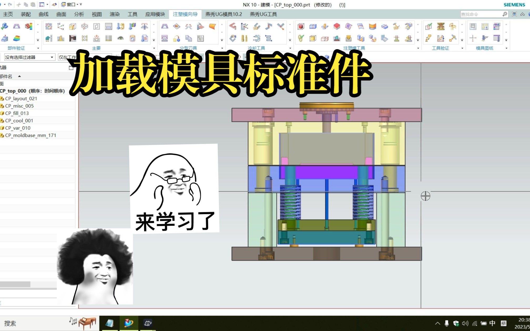Screen dimensions: 530x331
Task: Expand the 冷却工具 group options arrow
Action: pos(290,48)
